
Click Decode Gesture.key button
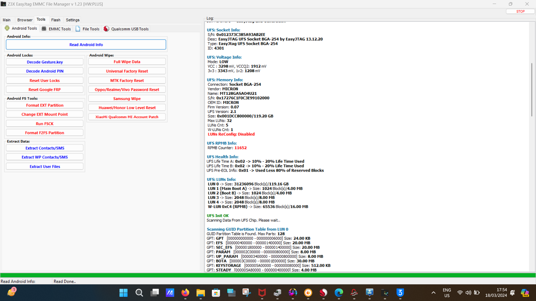tap(45, 62)
